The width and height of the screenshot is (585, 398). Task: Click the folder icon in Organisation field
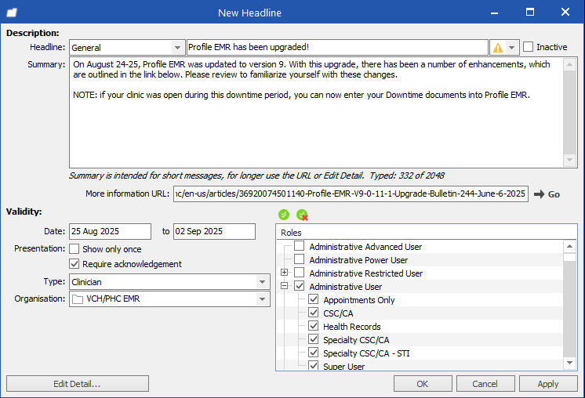point(77,299)
